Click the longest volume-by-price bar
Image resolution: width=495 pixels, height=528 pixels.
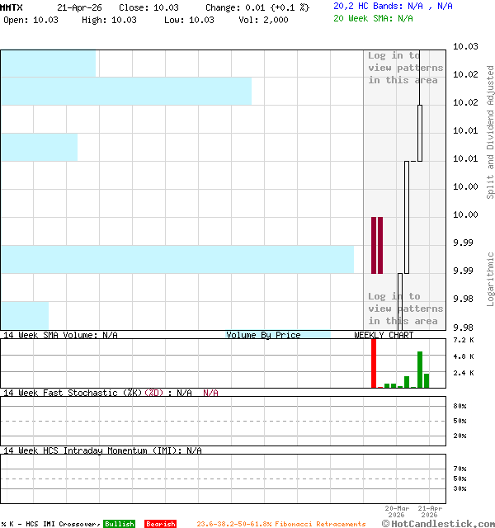(177, 259)
